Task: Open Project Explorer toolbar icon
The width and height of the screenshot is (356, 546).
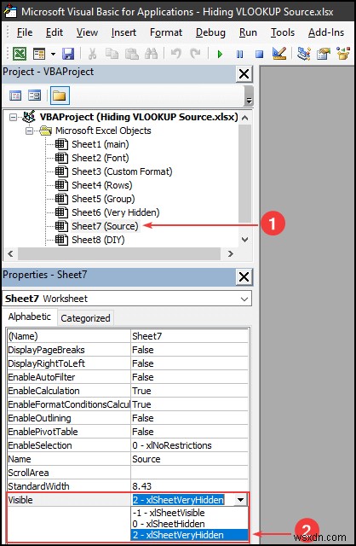Action: click(x=303, y=54)
